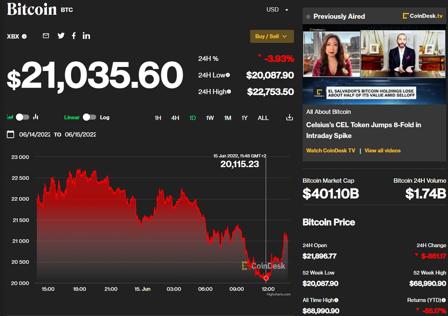Viewport: 448px width, 316px height.
Task: Click the View all videos link
Action: tap(383, 151)
